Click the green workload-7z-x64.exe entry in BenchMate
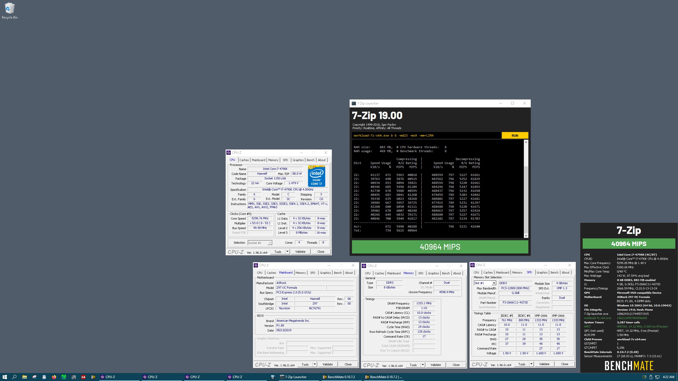The width and height of the screenshot is (678, 381). 597,318
